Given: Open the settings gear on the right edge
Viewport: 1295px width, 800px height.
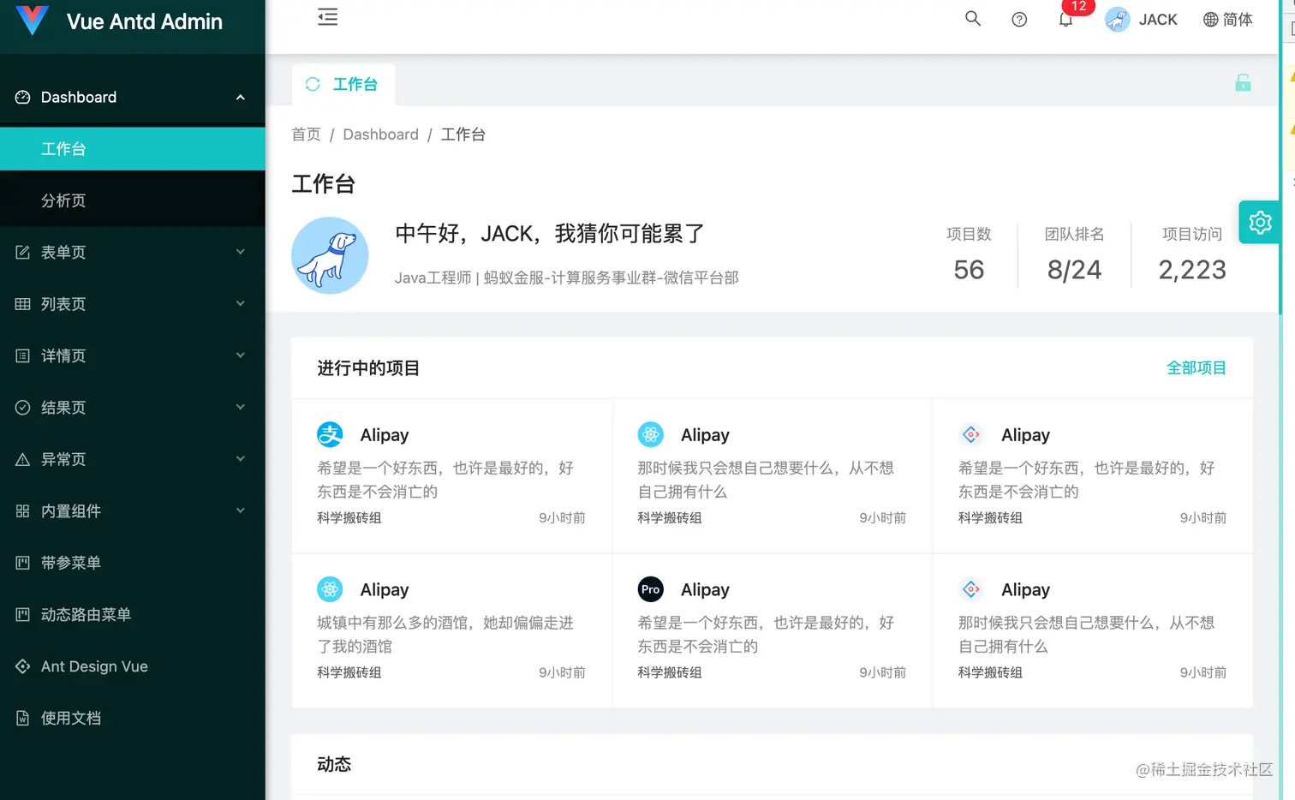Looking at the screenshot, I should (1259, 222).
